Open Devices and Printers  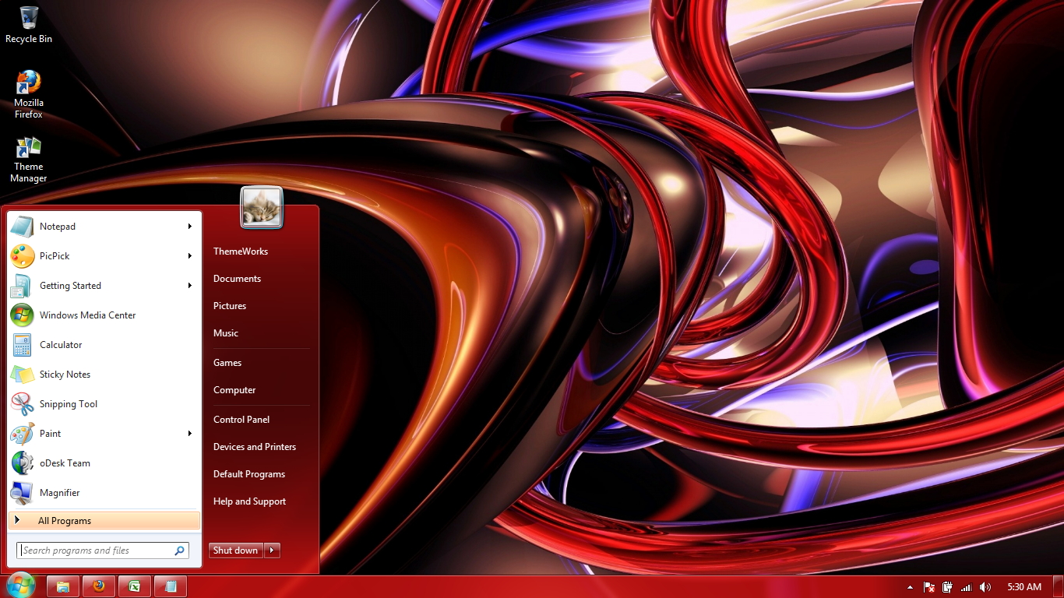[x=255, y=447]
